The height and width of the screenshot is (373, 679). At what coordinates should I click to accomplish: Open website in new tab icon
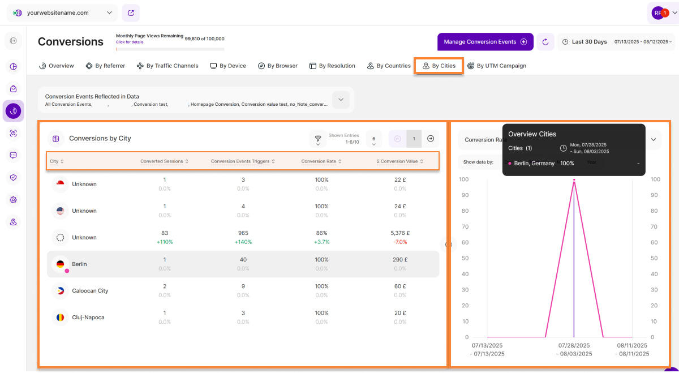click(x=131, y=13)
